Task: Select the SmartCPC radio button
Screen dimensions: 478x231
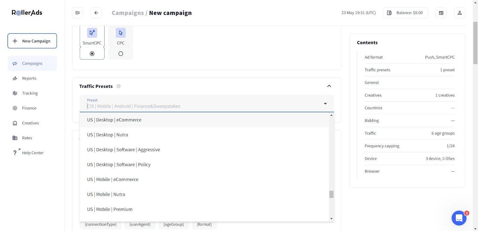Action: pyautogui.click(x=92, y=54)
